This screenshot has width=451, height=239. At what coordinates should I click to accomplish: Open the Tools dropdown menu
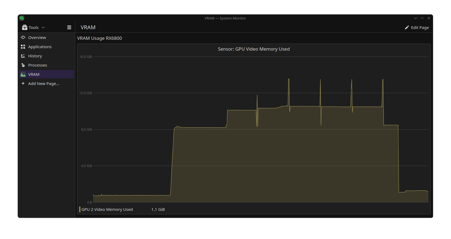pos(33,27)
